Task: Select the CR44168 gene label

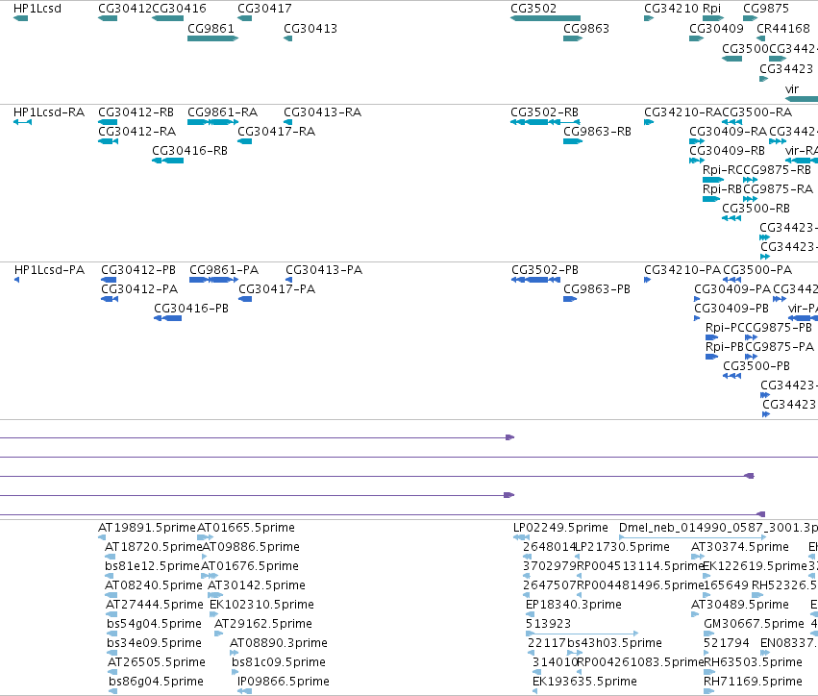Action: coord(783,28)
